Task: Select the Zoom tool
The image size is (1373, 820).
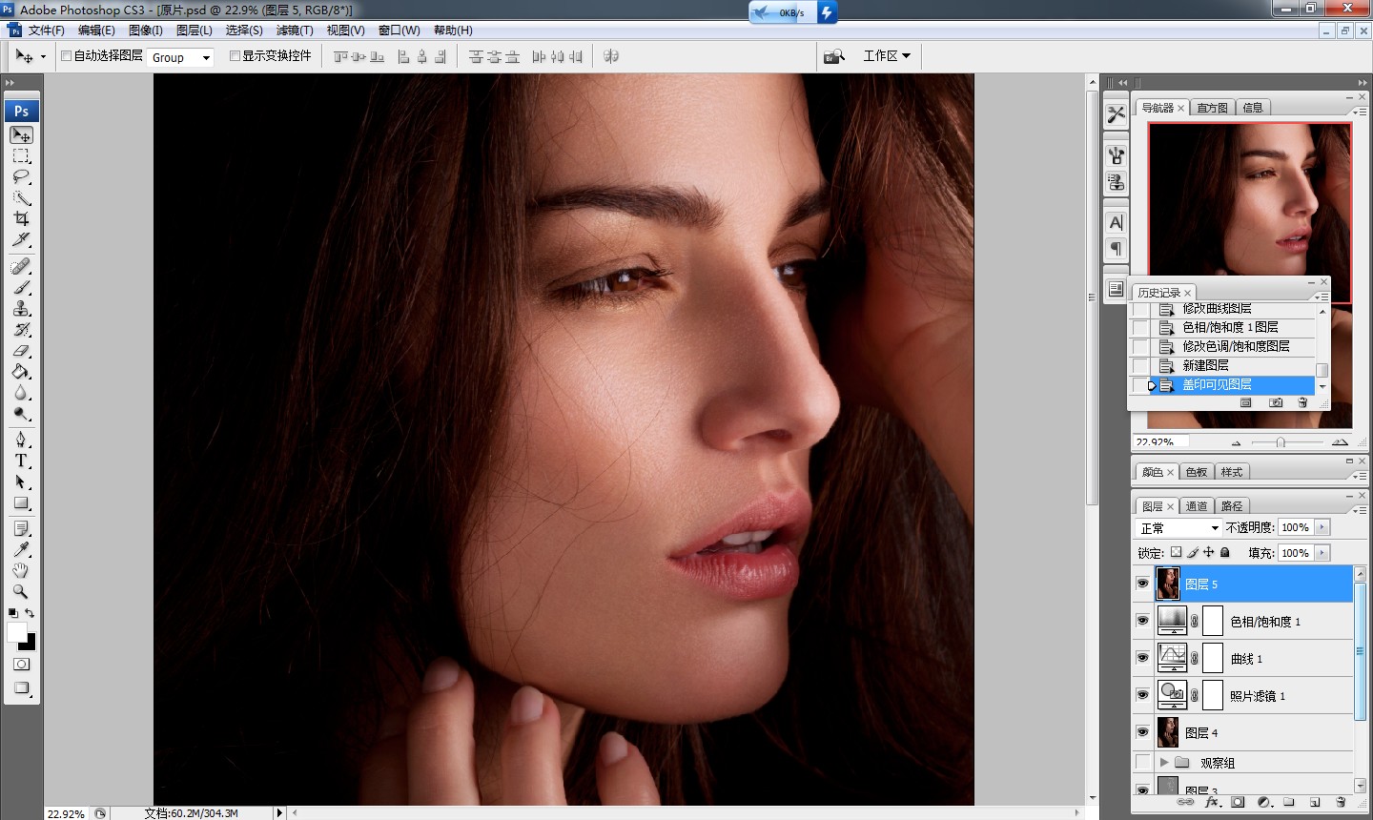Action: [21, 592]
